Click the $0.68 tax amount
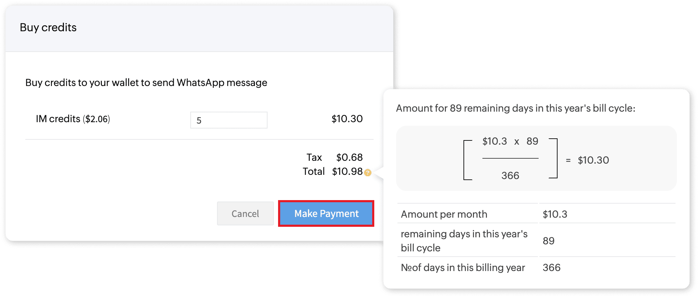The image size is (698, 297). click(349, 157)
